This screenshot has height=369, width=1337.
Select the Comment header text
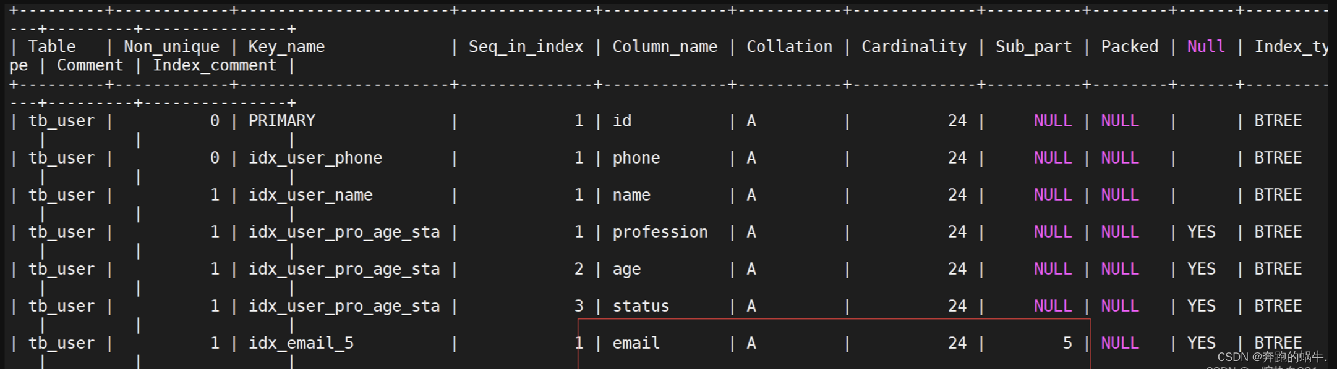tap(90, 65)
